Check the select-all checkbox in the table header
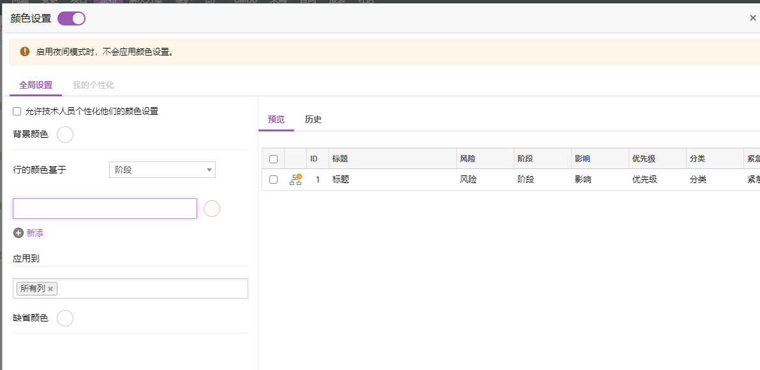Screen dimensions: 760x370 coord(273,159)
